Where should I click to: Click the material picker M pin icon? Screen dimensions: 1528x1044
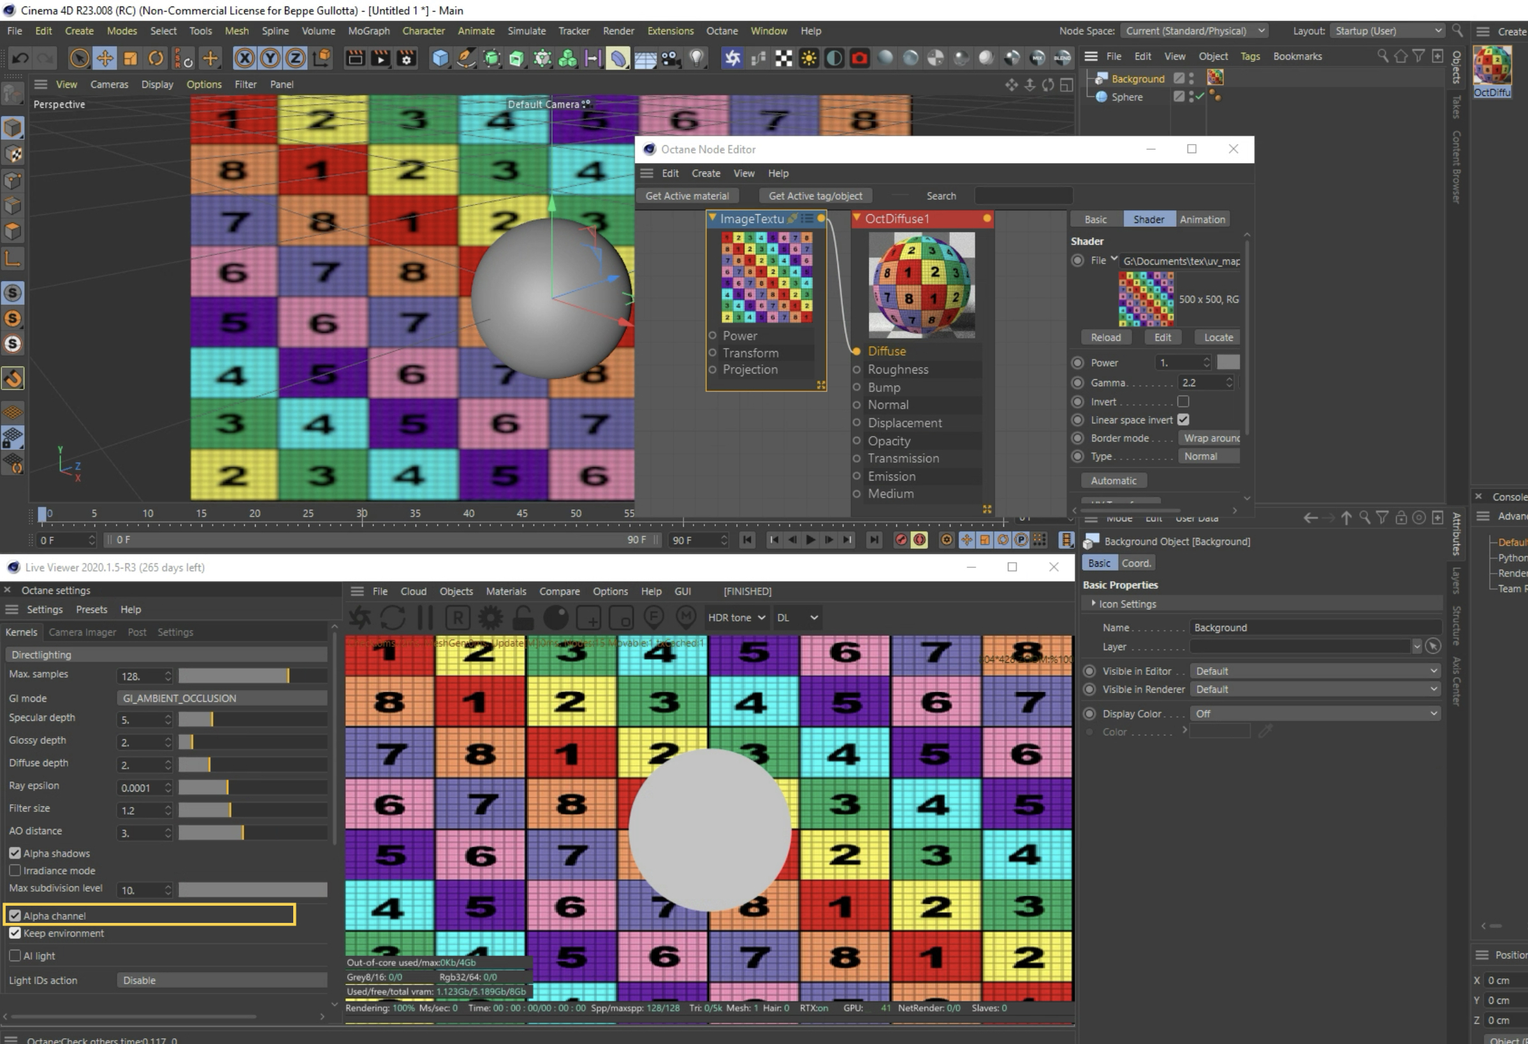point(686,618)
